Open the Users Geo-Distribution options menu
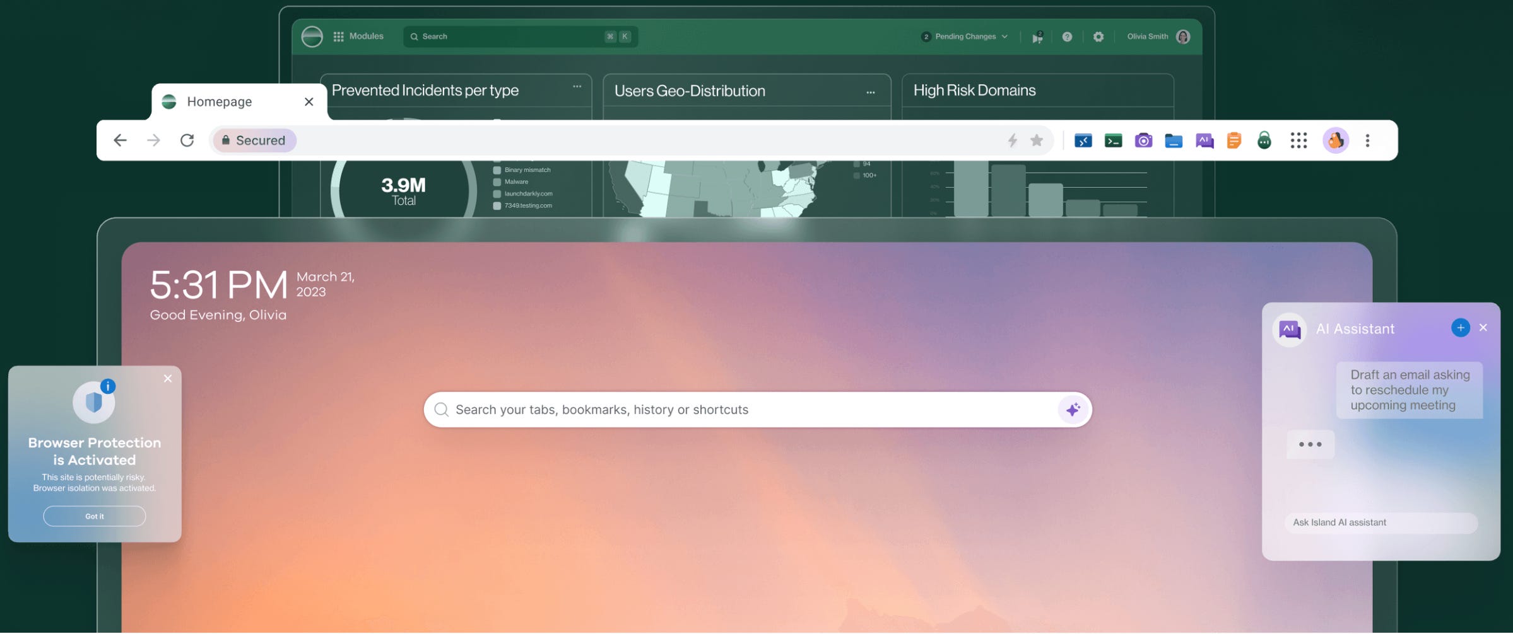Viewport: 1513px width, 634px height. point(870,91)
